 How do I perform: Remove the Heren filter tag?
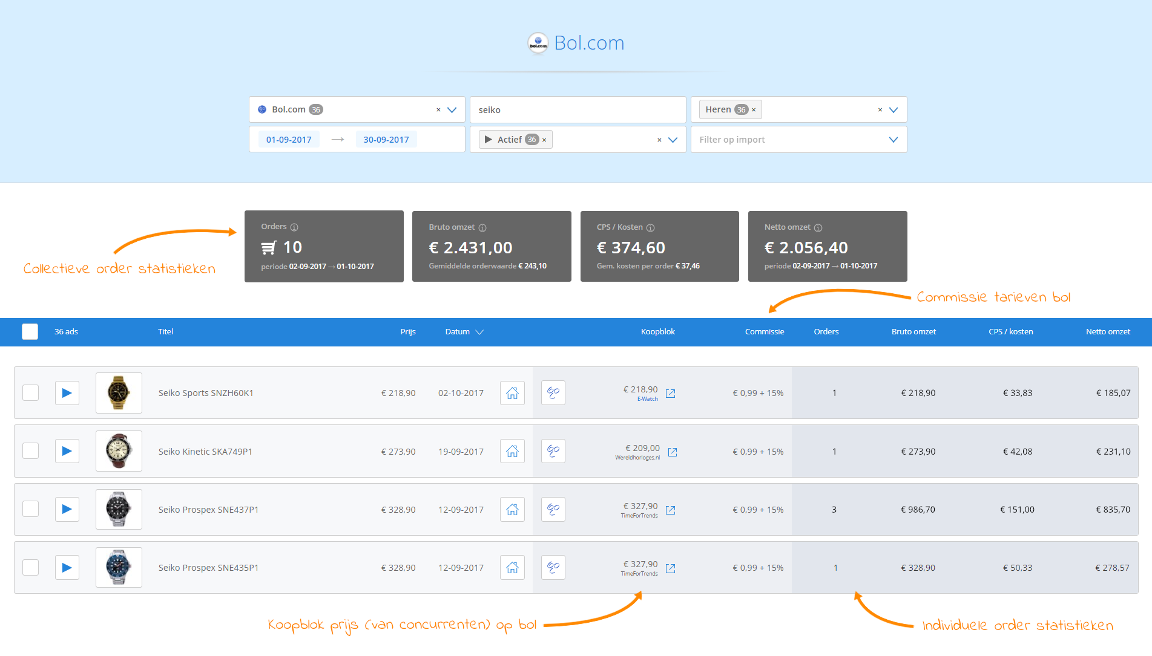(754, 110)
